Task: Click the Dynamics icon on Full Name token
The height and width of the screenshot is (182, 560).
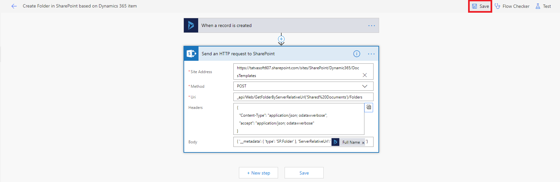Action: [x=335, y=142]
